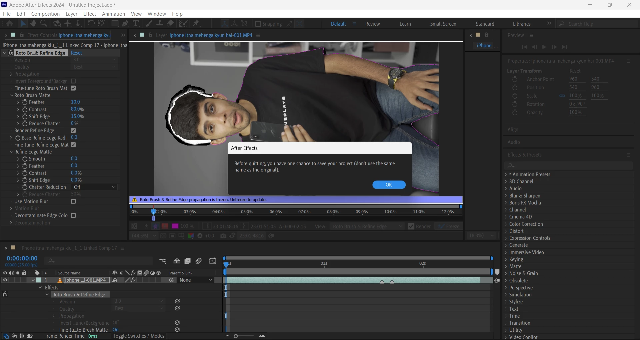640x340 pixels.
Task: Click Reset under Layer Transform
Action: pyautogui.click(x=575, y=71)
